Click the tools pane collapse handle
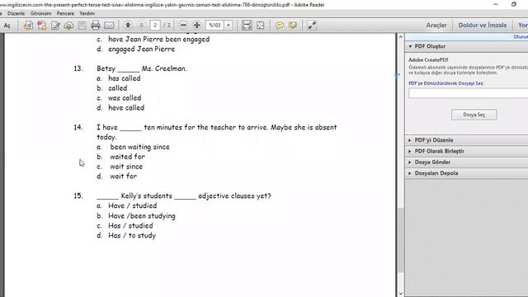528x297 pixels. pos(398,75)
